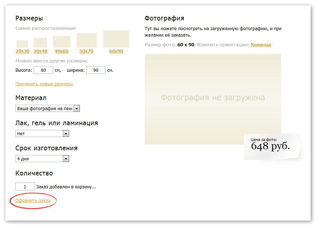Image resolution: width=316 pixels, height=226 pixels.
Task: Click the Материал heading
Action: point(31,98)
